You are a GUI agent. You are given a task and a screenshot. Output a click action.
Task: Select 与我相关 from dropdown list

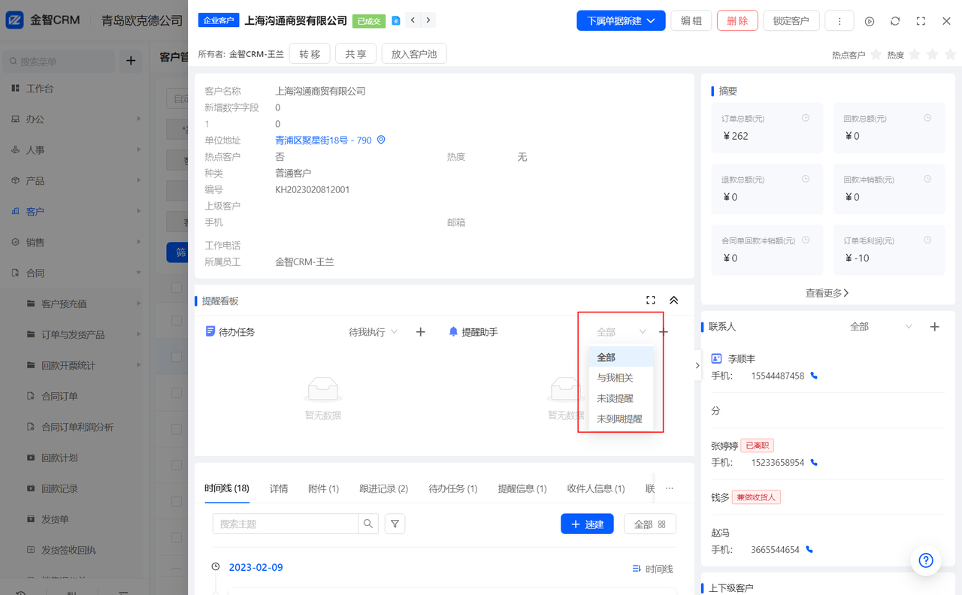(x=621, y=378)
